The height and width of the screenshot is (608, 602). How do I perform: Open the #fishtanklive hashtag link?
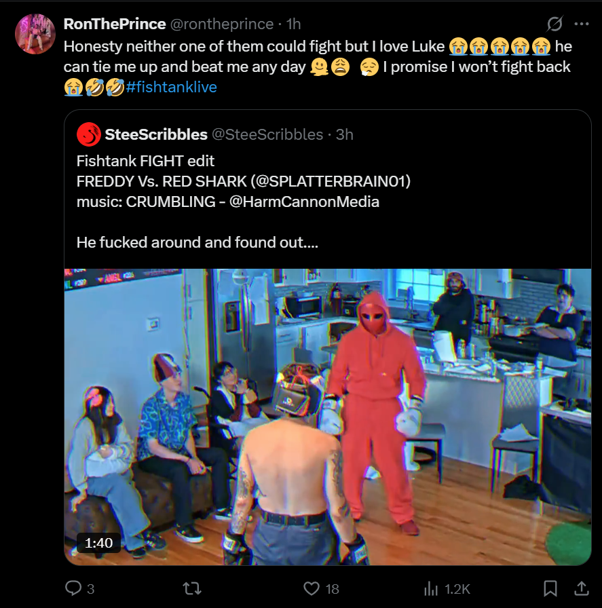(x=171, y=87)
